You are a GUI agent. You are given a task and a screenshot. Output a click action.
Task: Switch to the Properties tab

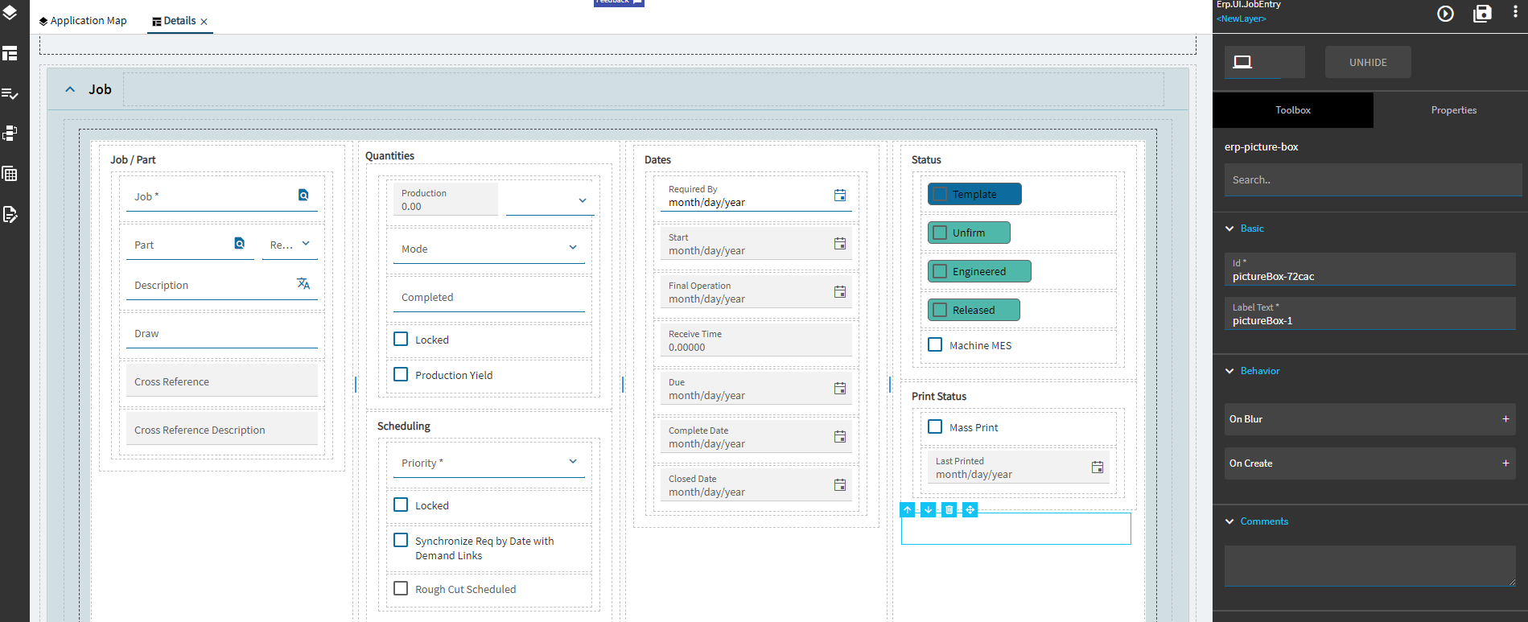[x=1454, y=110]
